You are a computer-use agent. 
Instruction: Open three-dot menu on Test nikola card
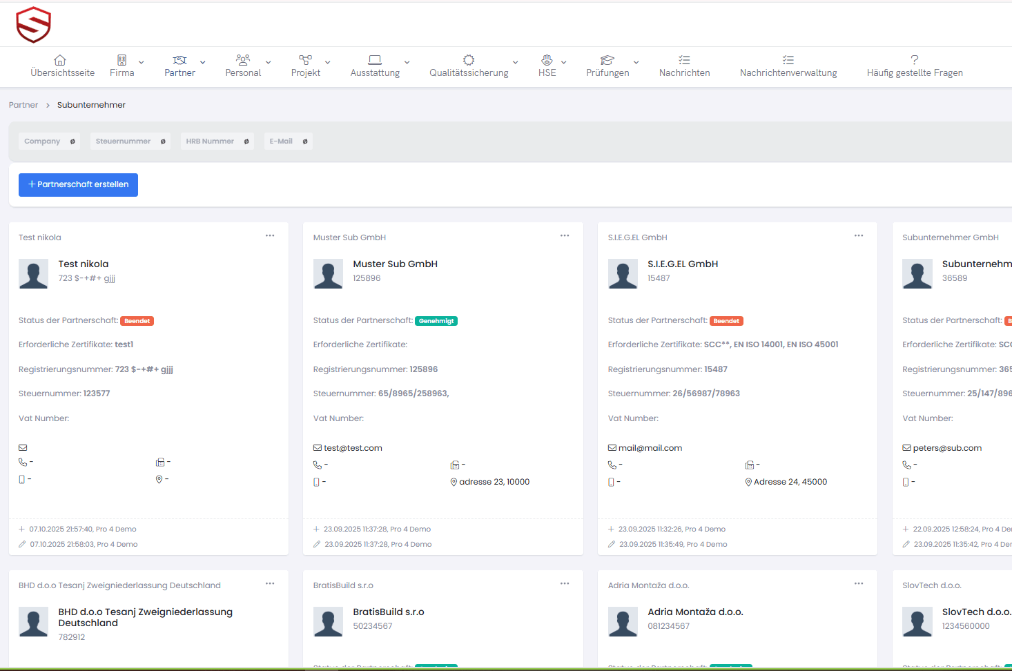coord(270,236)
